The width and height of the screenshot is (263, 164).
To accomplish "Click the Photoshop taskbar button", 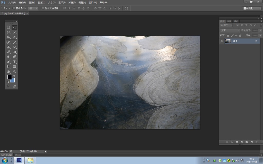I will coord(19,160).
